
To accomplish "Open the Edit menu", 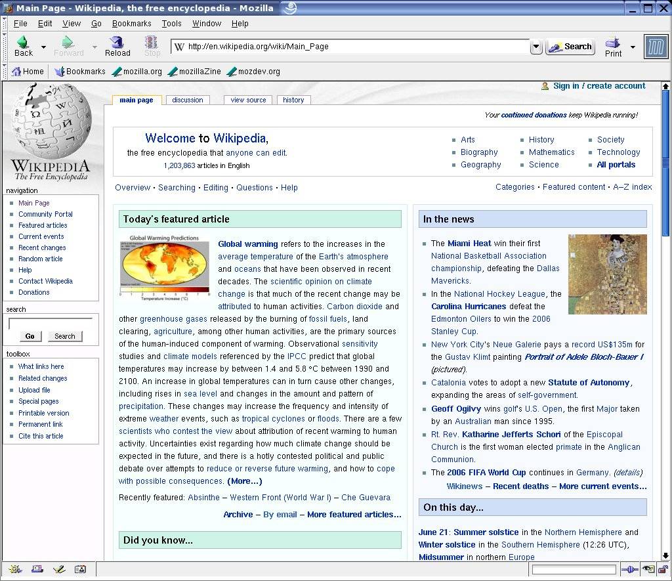I will coord(45,24).
